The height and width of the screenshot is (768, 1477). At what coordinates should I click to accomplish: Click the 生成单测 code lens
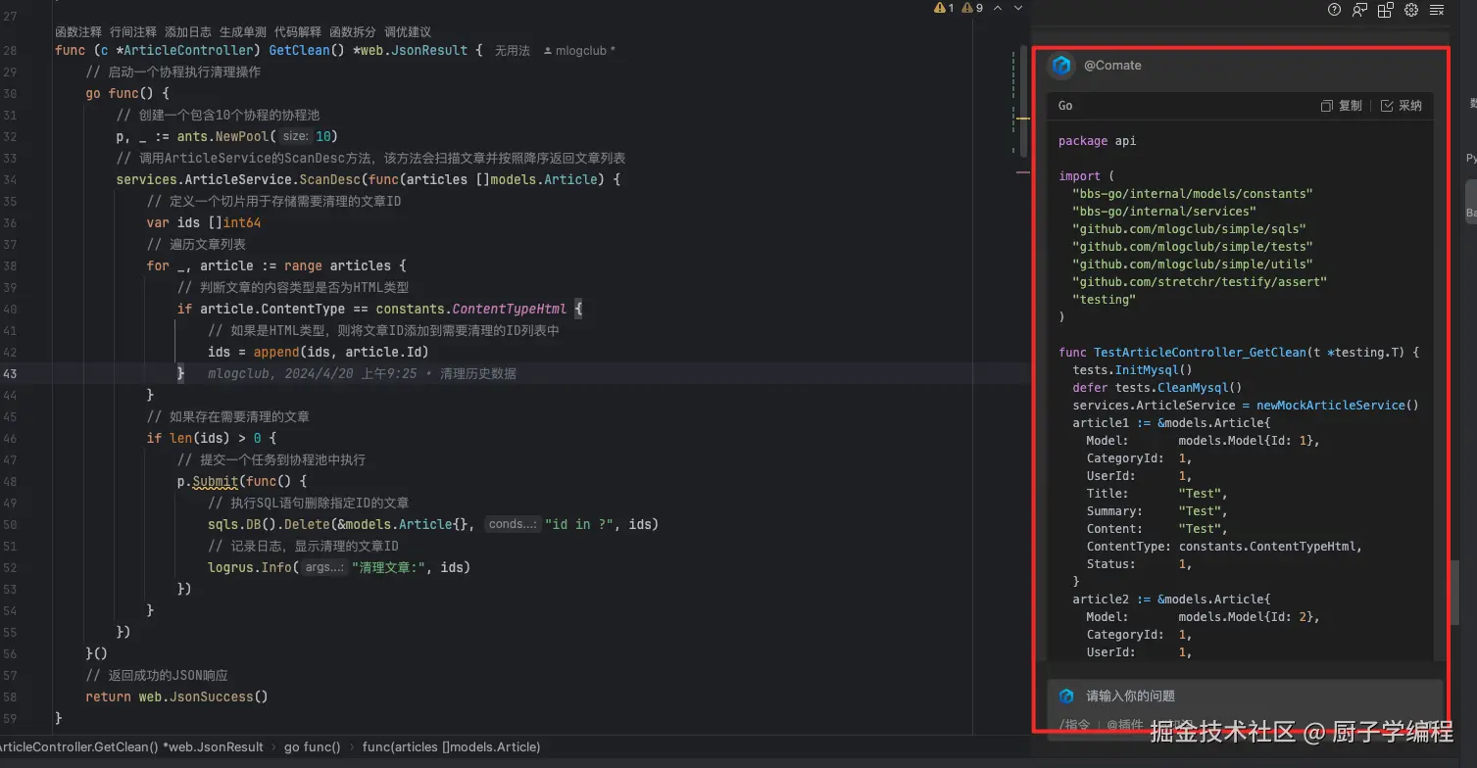[x=243, y=32]
